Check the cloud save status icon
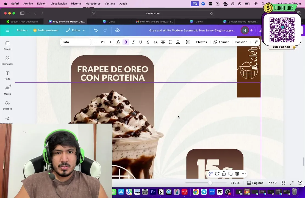The height and width of the screenshot is (198, 305). click(x=117, y=30)
